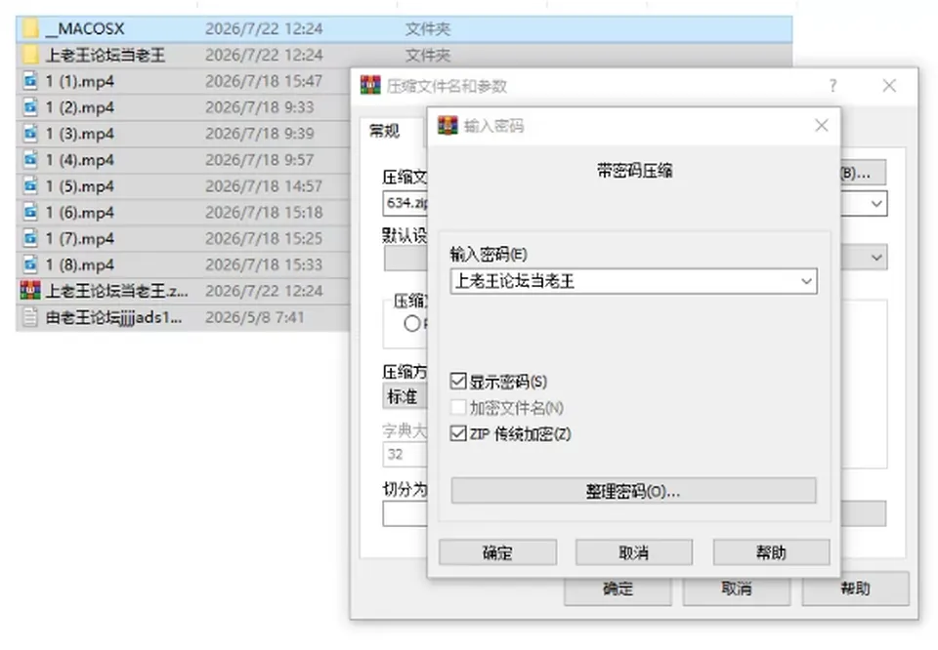Click the 整理密码(O)... button
This screenshot has width=938, height=650.
[x=633, y=491]
